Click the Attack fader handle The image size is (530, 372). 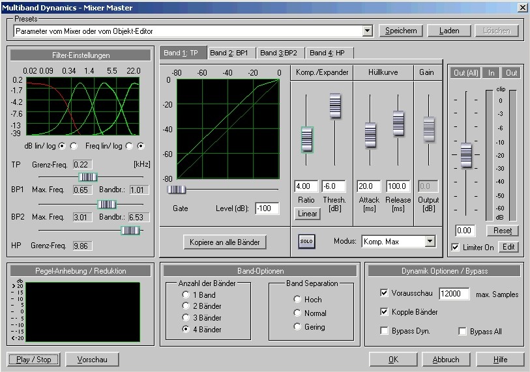coord(370,136)
